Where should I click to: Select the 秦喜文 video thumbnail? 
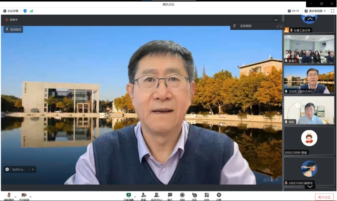click(x=309, y=49)
